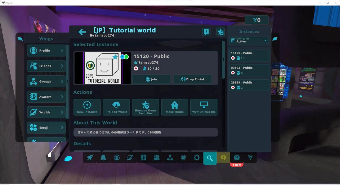
Task: Click the "Details" heading
Action: [x=82, y=144]
